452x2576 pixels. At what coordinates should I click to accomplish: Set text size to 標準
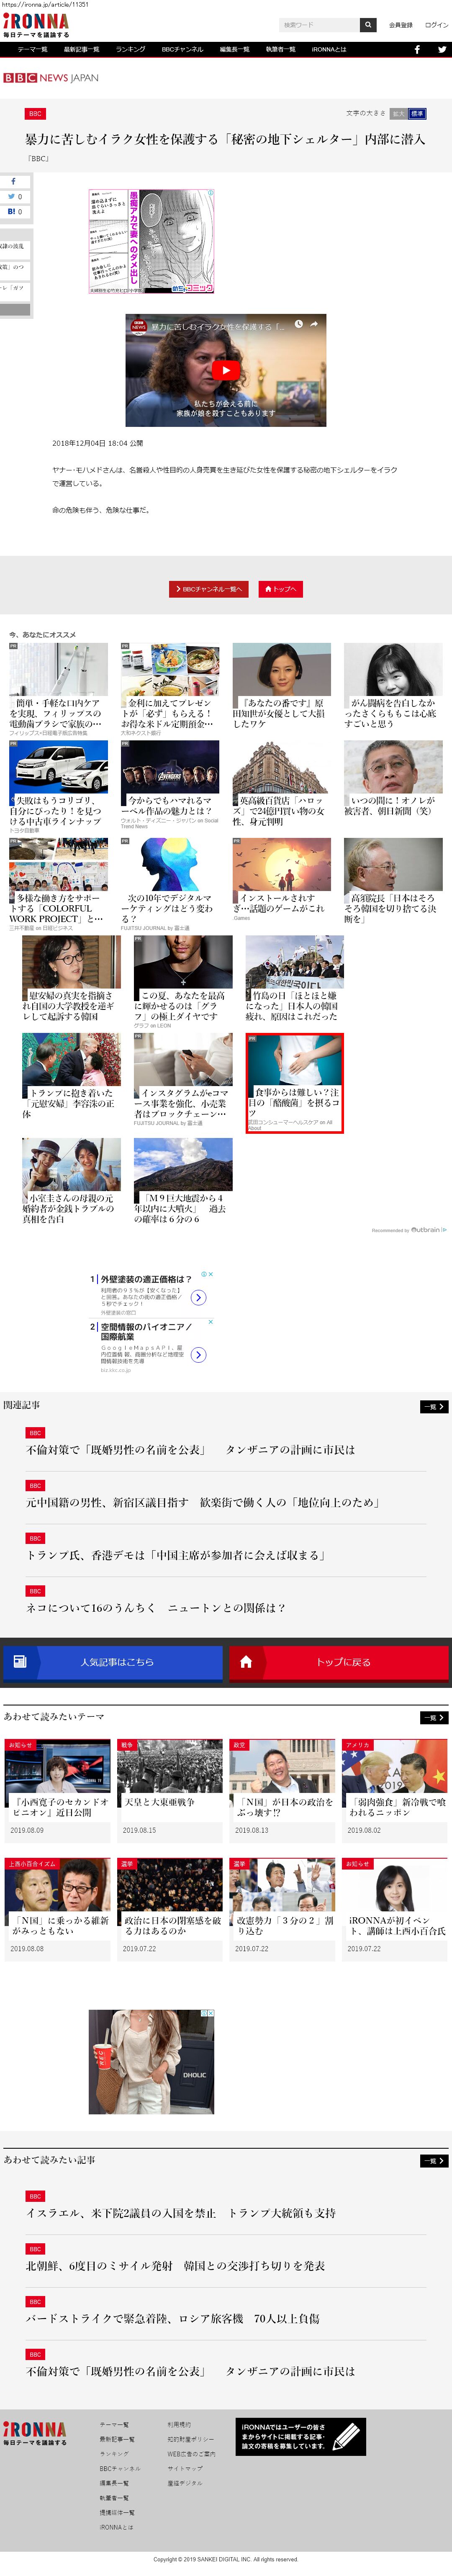417,114
